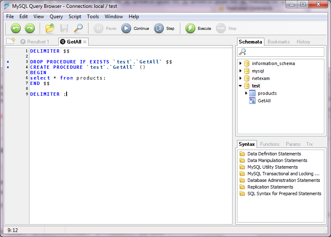This screenshot has width=331, height=237.
Task: Click the Replication Statements folder icon
Action: pyautogui.click(x=242, y=187)
